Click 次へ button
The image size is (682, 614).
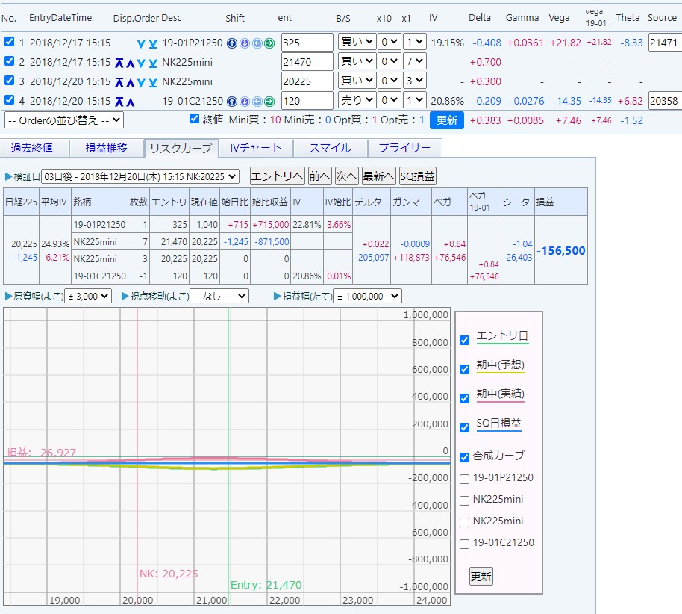[x=347, y=176]
